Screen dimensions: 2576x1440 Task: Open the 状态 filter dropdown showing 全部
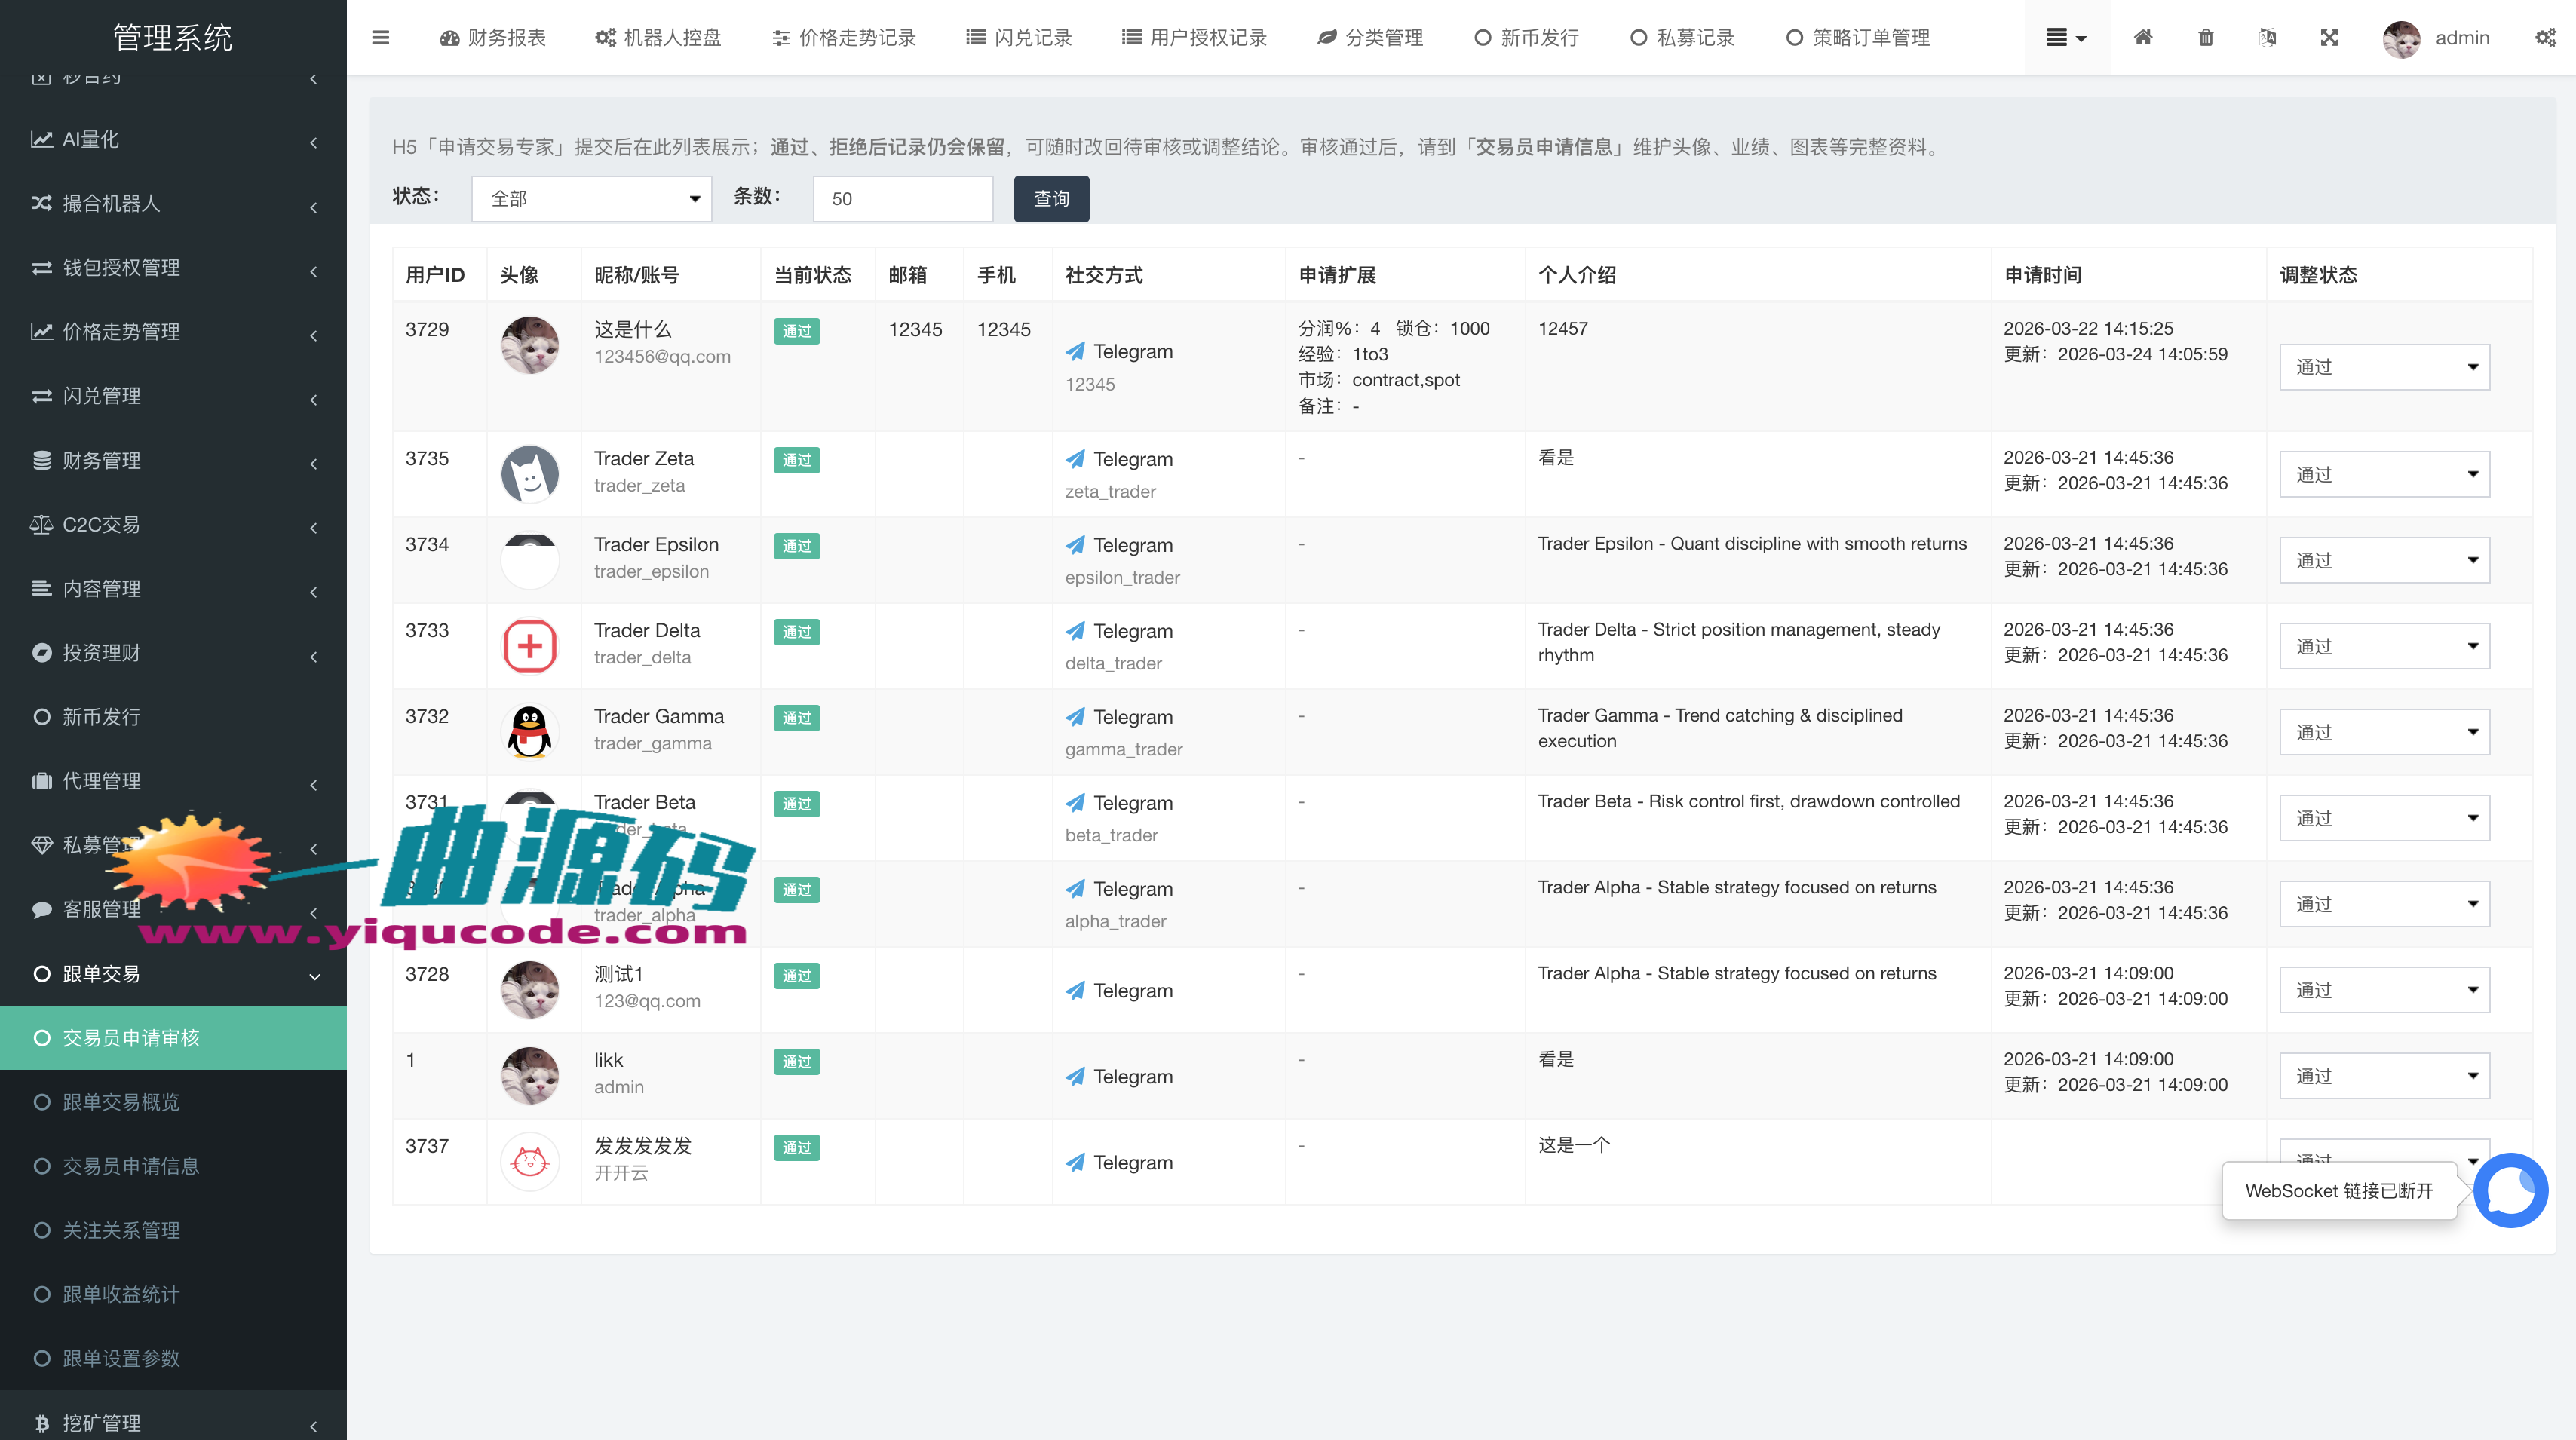tap(592, 199)
